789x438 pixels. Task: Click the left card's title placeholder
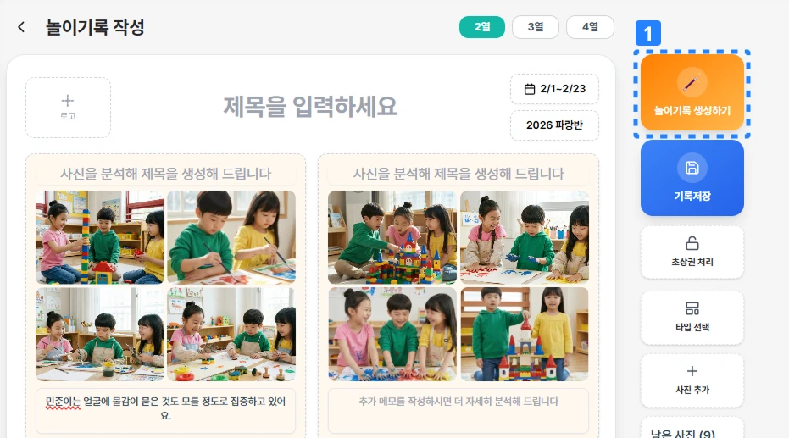(x=165, y=174)
